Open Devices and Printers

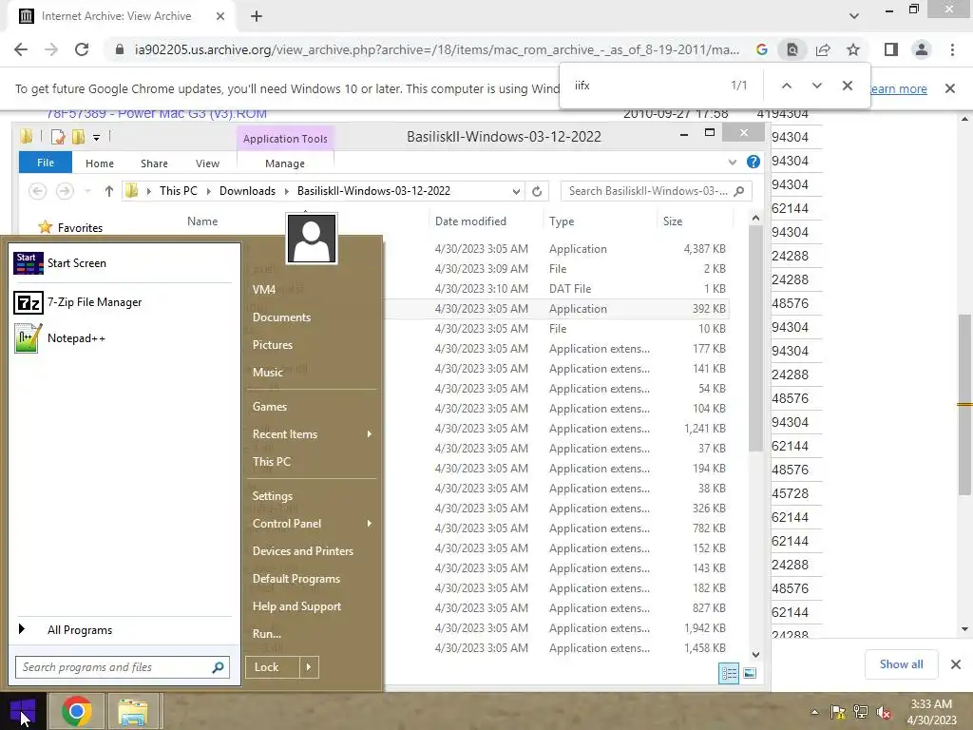pyautogui.click(x=303, y=551)
